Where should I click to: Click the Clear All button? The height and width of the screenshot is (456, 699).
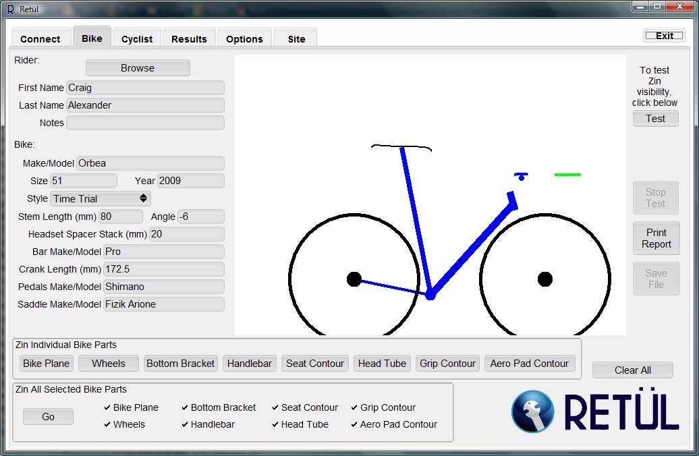pyautogui.click(x=633, y=370)
